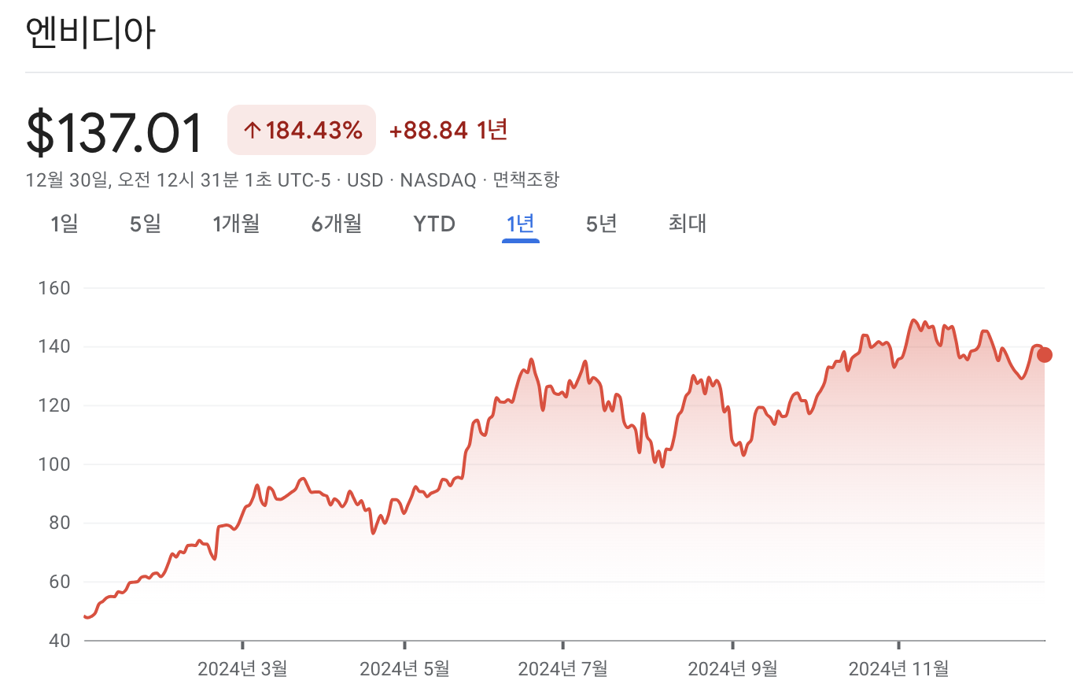Click the NASDAQ exchange label
Viewport: 1073px width, 699px height.
tap(437, 179)
